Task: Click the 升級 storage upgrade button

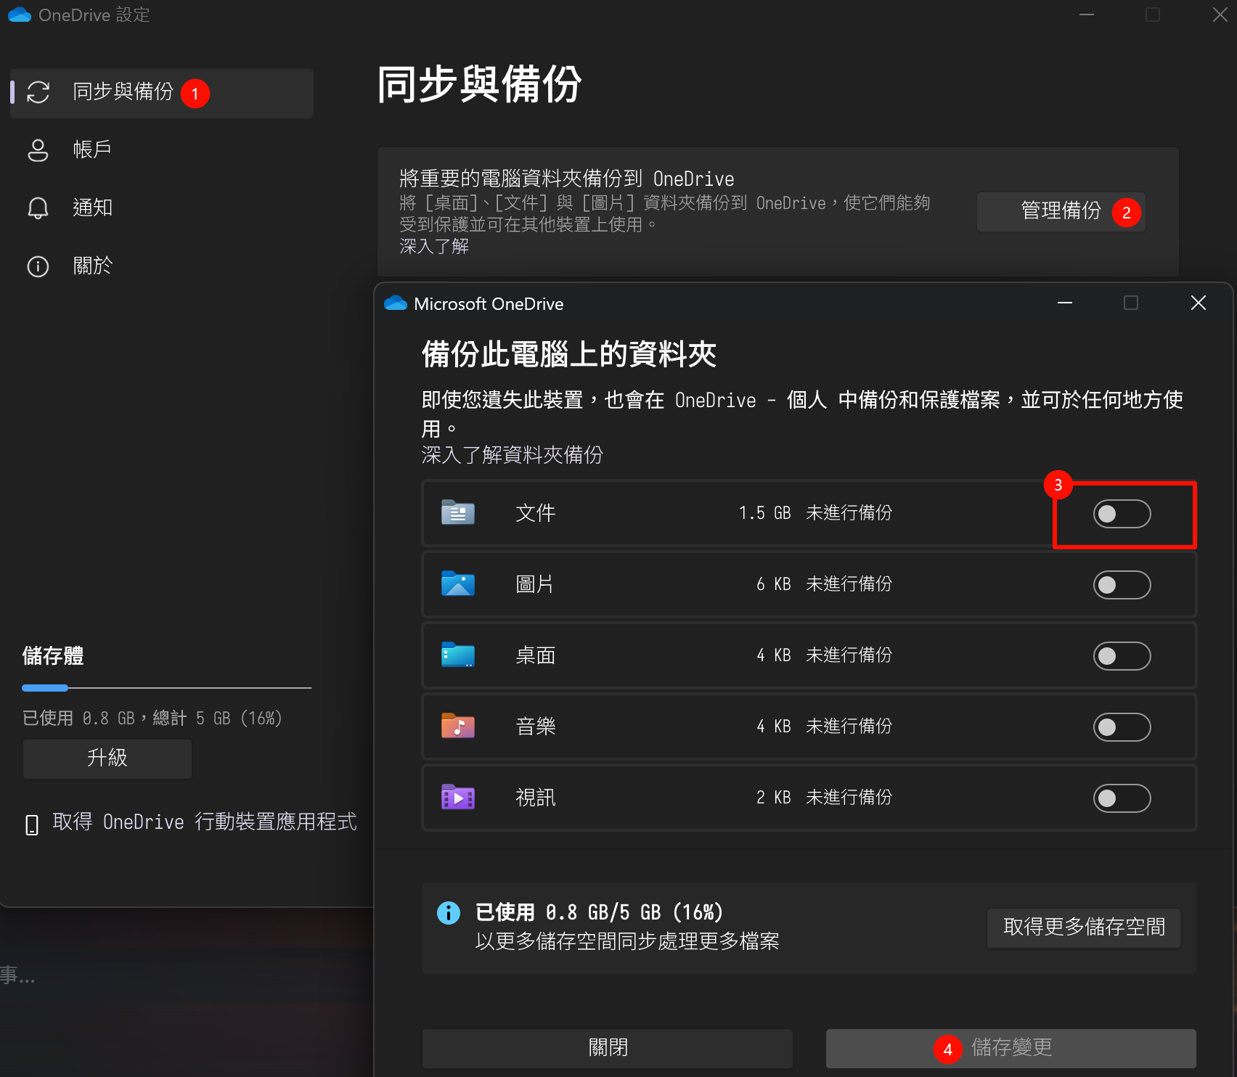Action: tap(107, 758)
